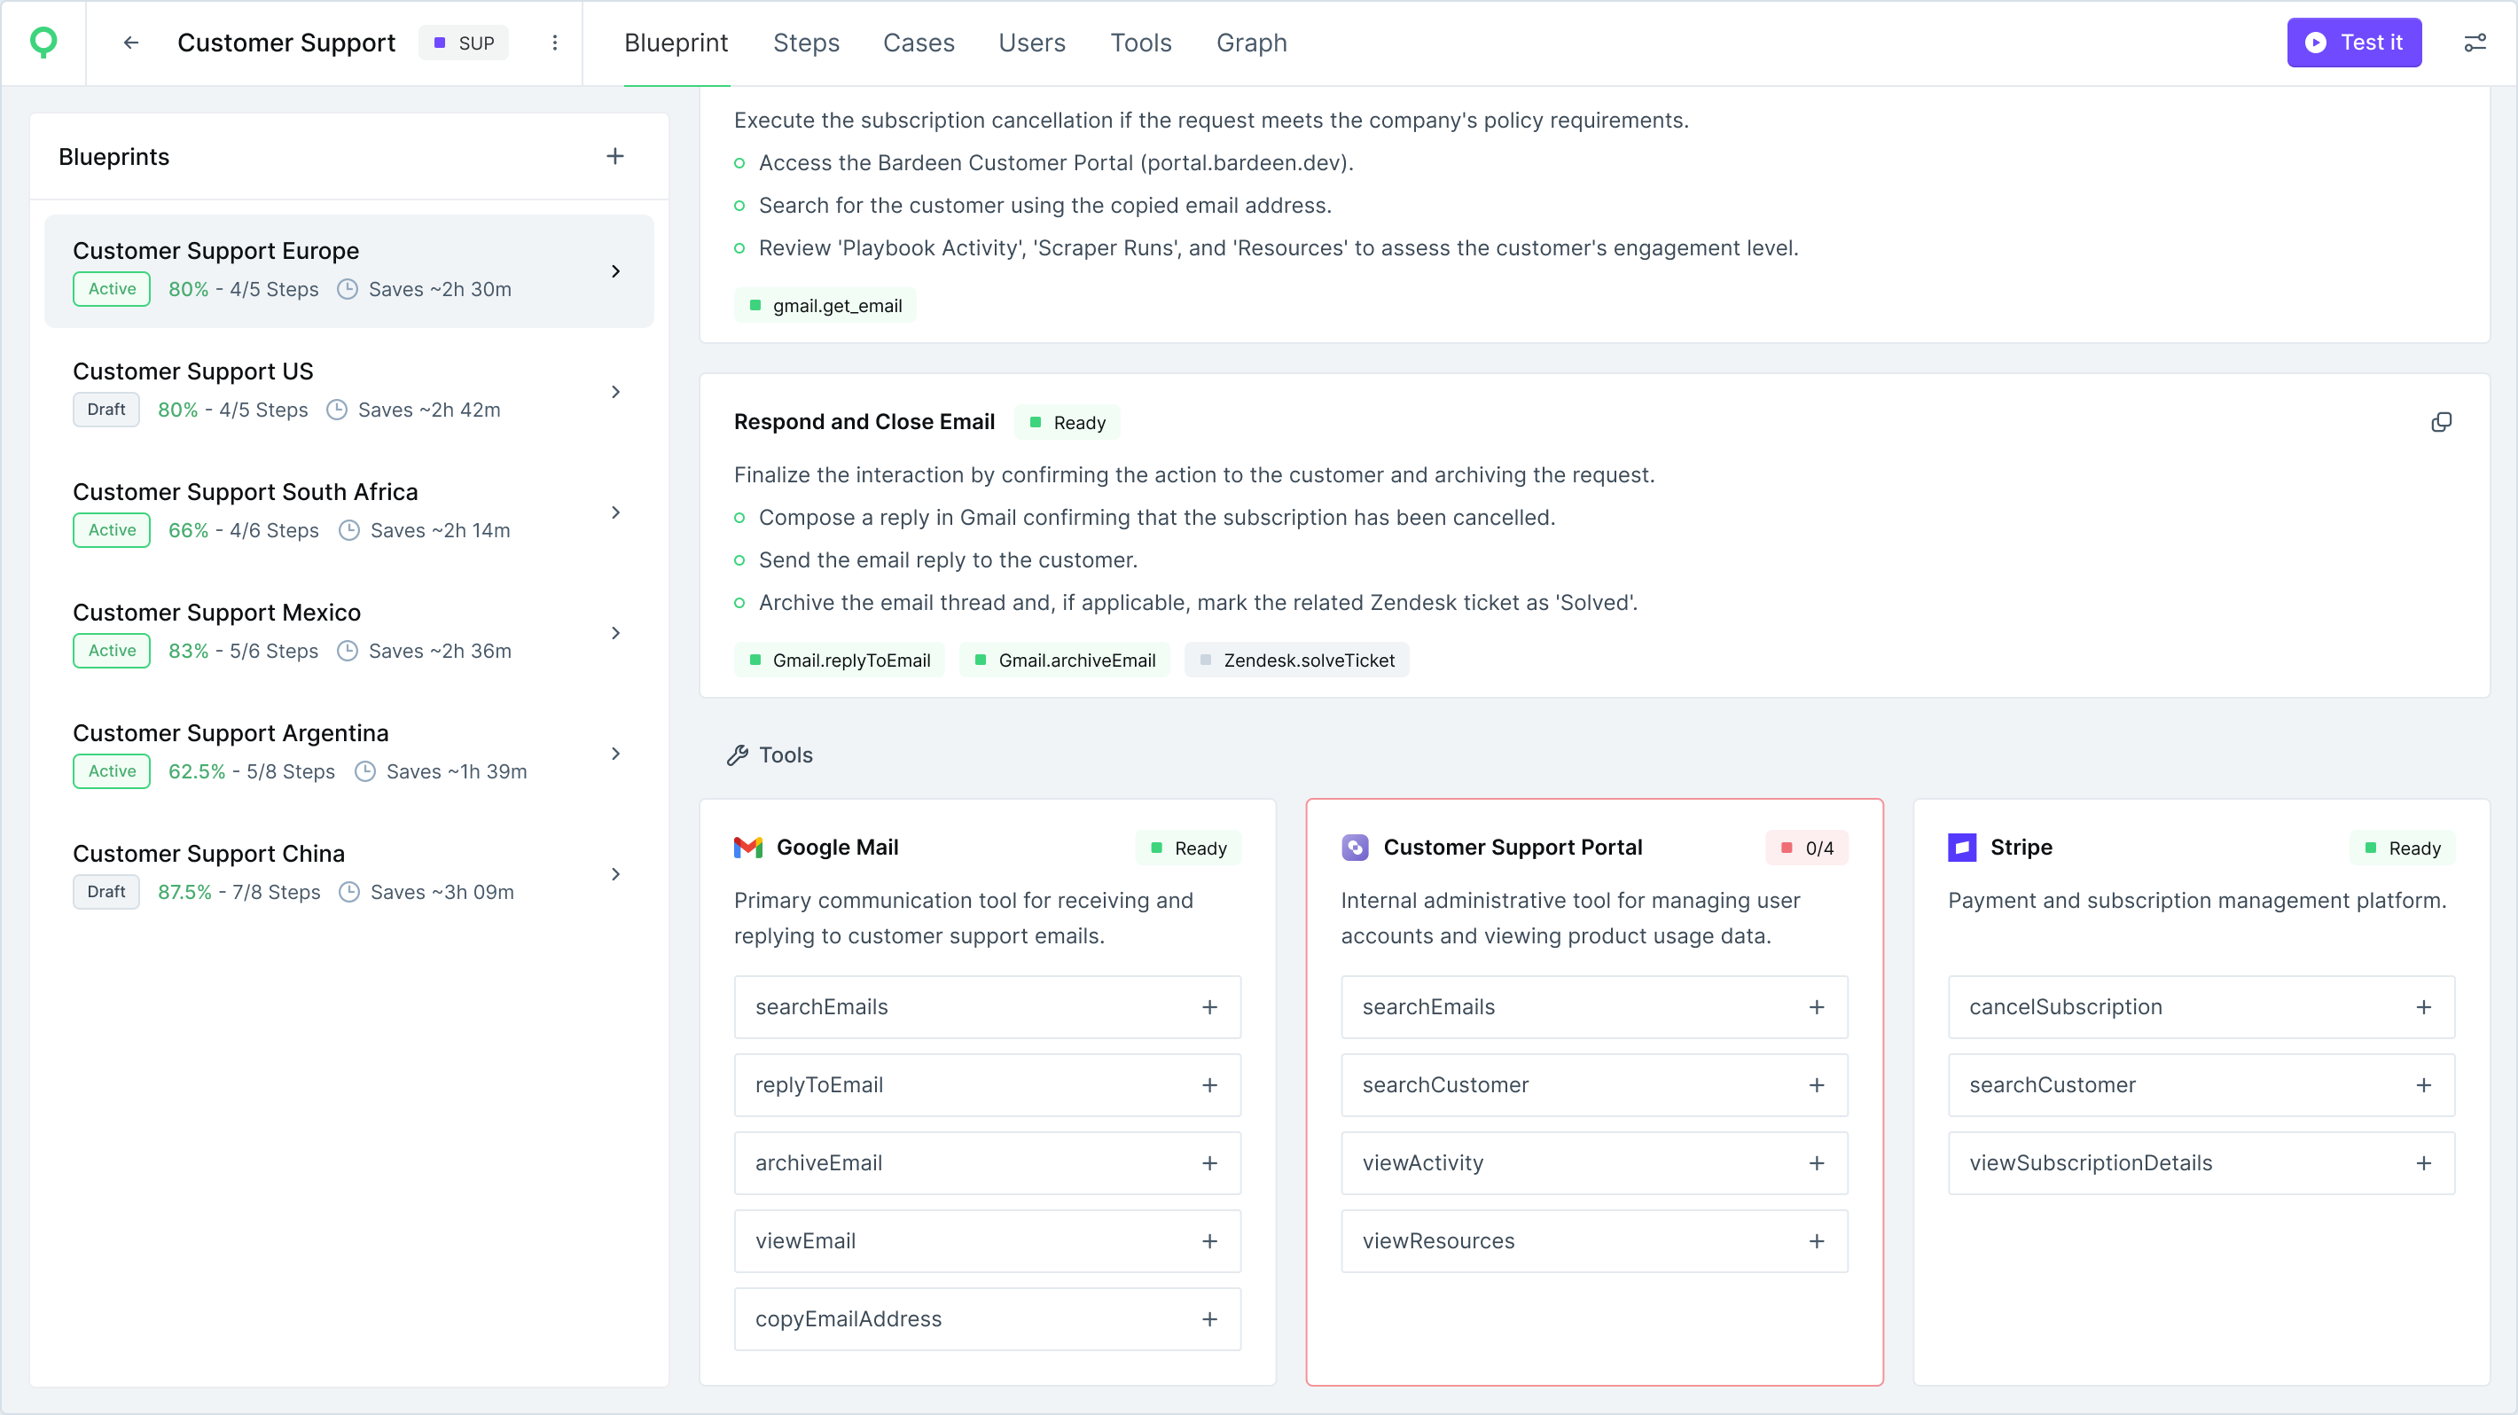Click the 0/4 status badge on Portal card
Screen dimensions: 2518x1415
pos(1806,848)
